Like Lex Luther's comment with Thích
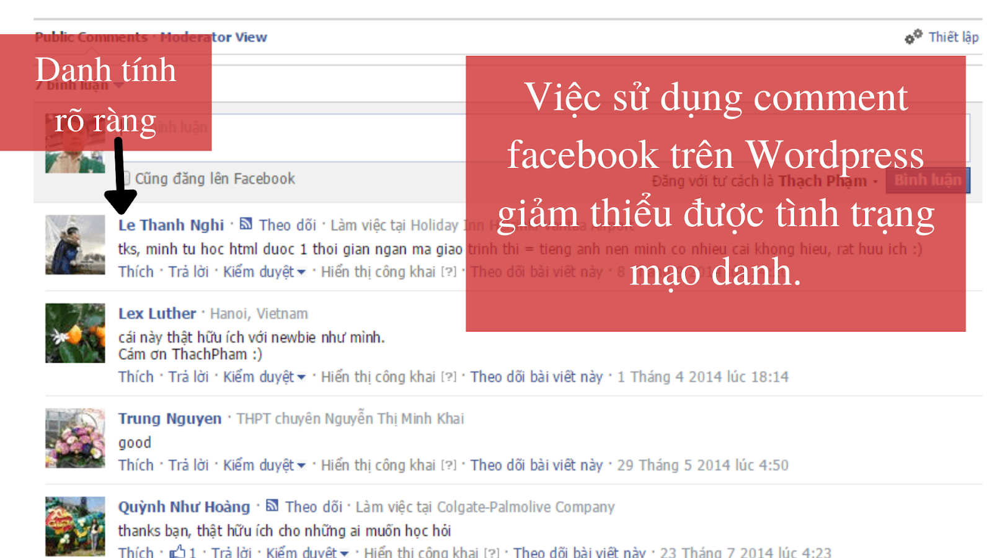Screen dimensions: 992x558 [136, 377]
